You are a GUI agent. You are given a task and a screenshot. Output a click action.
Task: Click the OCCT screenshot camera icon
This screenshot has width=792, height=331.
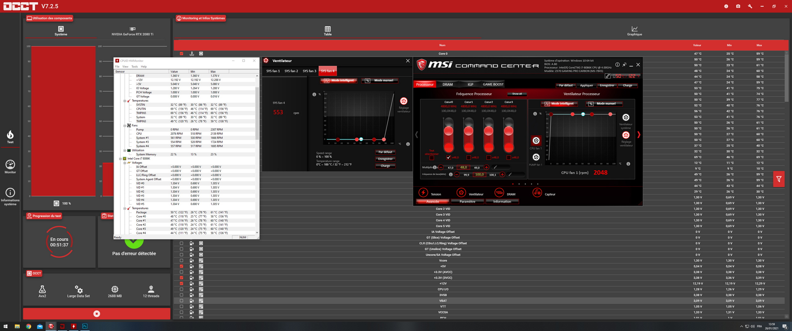(x=738, y=6)
